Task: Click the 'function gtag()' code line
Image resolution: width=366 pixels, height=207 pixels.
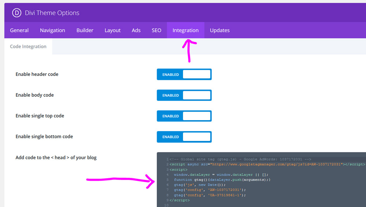Action: click(x=222, y=180)
